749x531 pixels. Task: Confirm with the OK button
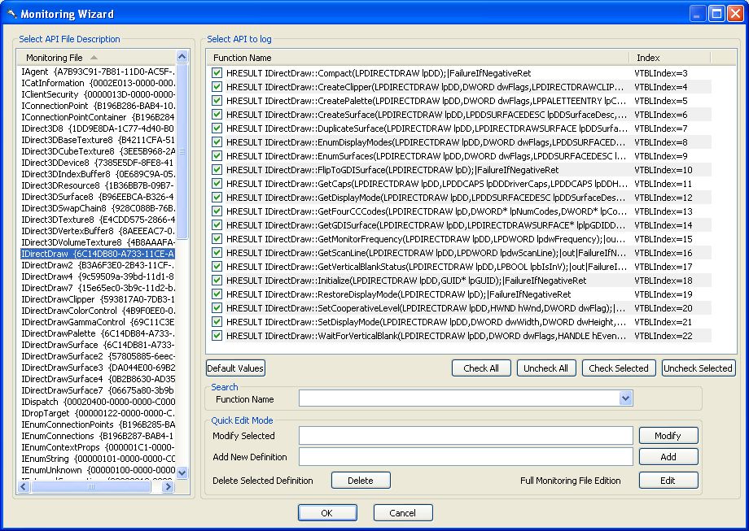327,513
